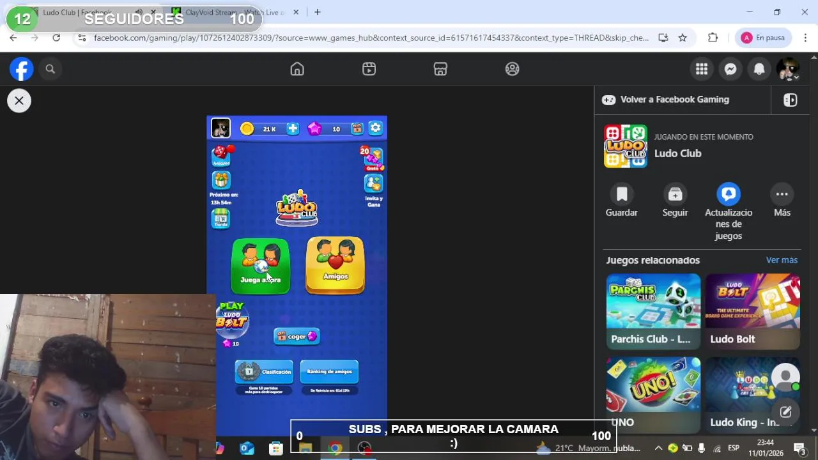Open Ranking de amigos button

coord(329,372)
